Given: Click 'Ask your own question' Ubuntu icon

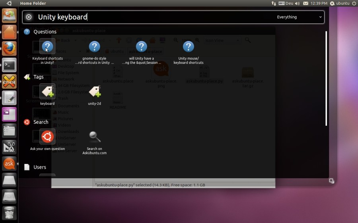Looking at the screenshot, I should tap(47, 137).
